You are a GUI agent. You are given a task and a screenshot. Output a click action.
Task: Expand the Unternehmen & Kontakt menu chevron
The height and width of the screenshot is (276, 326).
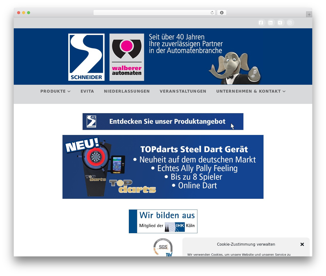click(284, 91)
